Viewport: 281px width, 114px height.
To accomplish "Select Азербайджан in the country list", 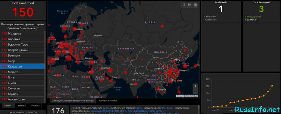I will (x=22, y=50).
